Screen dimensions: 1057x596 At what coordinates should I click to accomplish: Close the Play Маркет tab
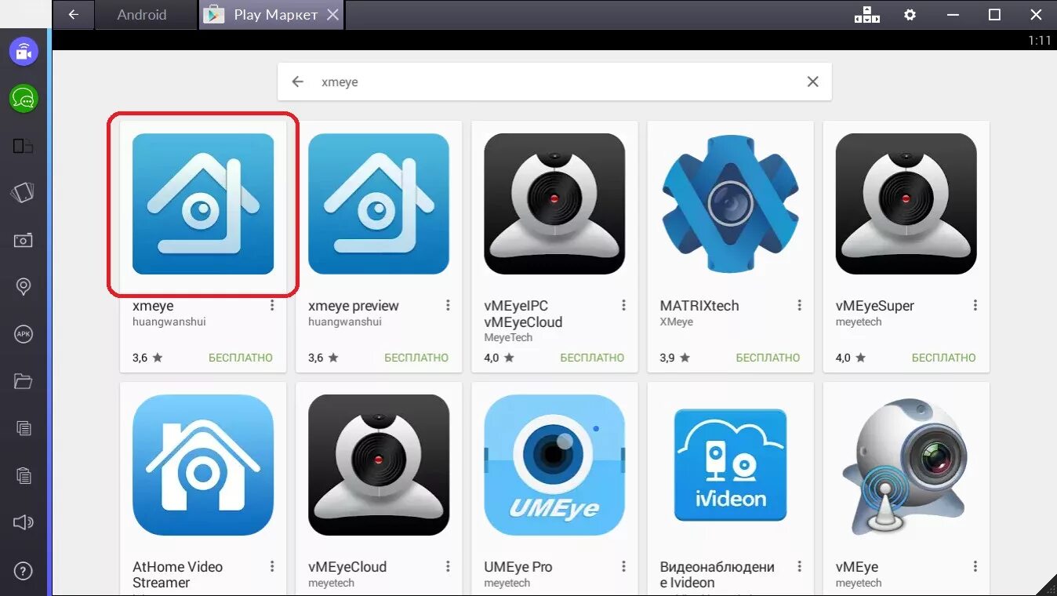click(x=333, y=15)
